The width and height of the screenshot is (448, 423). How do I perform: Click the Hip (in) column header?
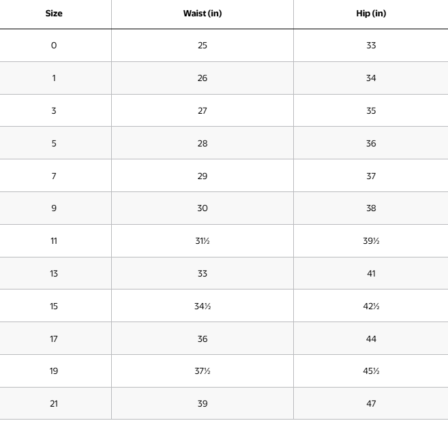(x=371, y=14)
